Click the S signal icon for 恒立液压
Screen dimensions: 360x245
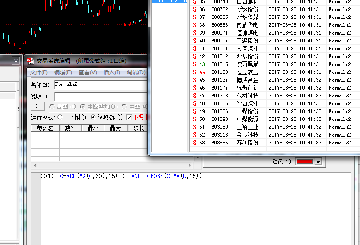click(x=195, y=72)
